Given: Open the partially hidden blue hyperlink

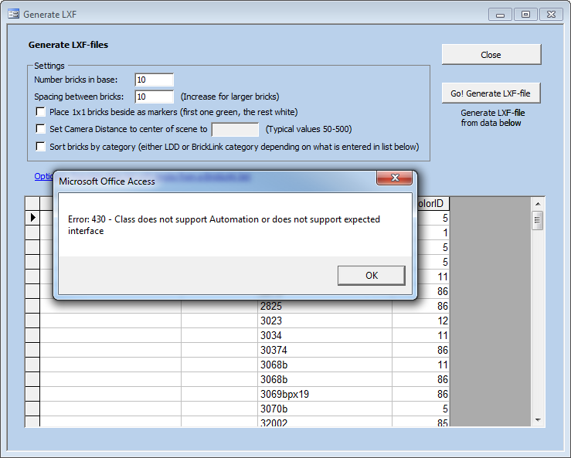Looking at the screenshot, I should (44, 176).
